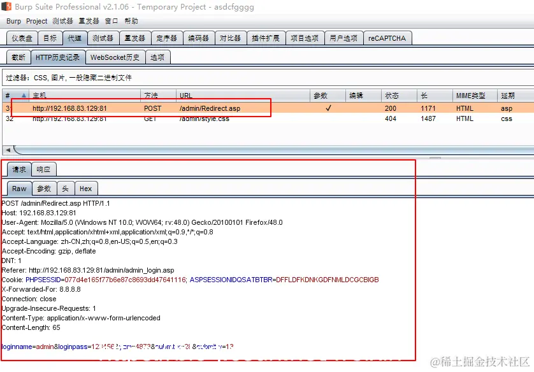Select the HTTP历史记录 sub-tab
Viewport: 534px width, 372px height.
click(57, 57)
